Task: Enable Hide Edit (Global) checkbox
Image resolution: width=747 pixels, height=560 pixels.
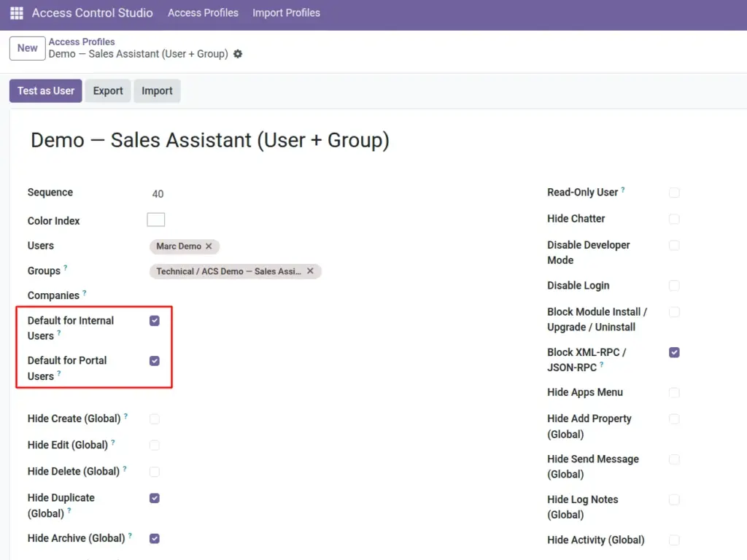Action: pyautogui.click(x=155, y=446)
